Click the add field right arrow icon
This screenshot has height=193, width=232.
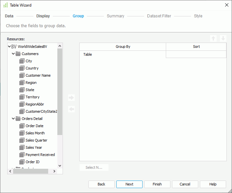(71, 98)
